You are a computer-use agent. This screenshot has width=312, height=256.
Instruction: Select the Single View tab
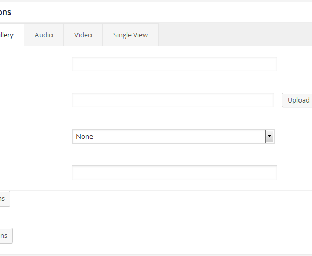pos(130,35)
